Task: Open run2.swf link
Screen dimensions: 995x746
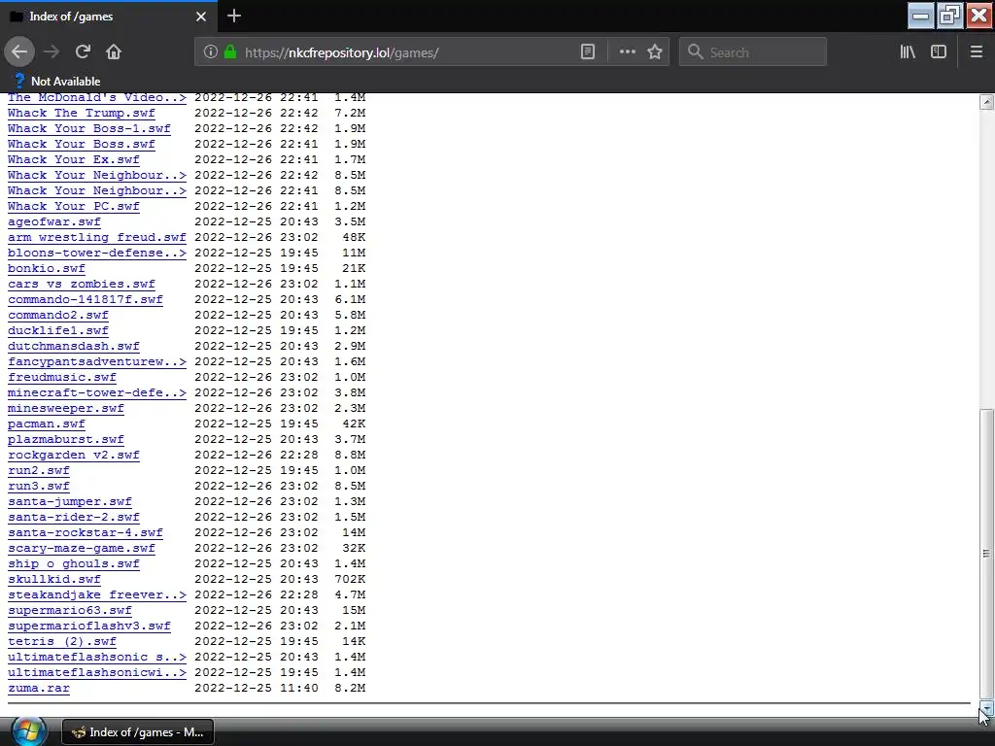Action: (x=39, y=471)
